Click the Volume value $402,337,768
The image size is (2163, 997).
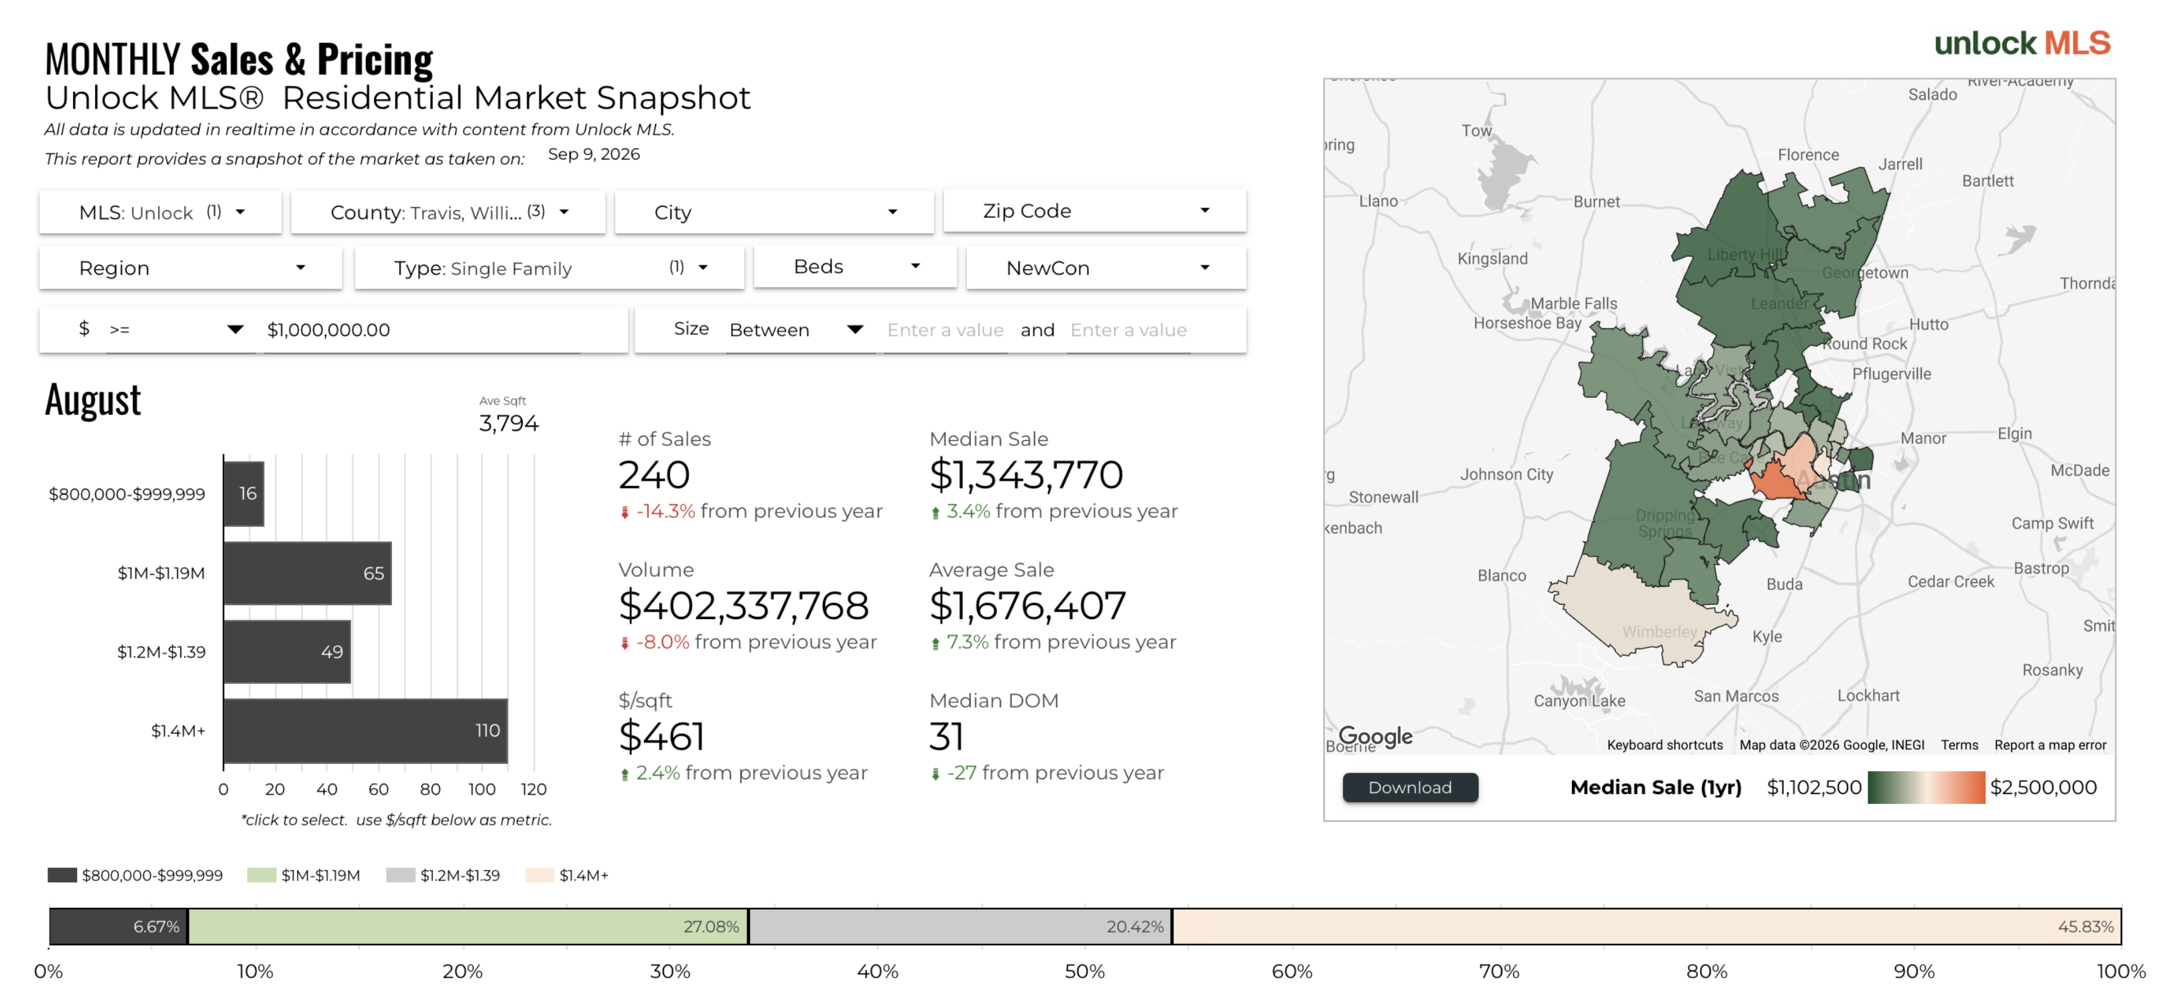point(743,606)
